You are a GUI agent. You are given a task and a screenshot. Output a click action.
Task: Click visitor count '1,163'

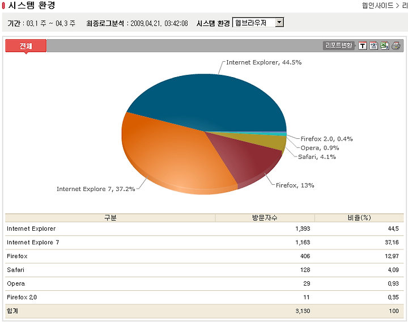303,243
